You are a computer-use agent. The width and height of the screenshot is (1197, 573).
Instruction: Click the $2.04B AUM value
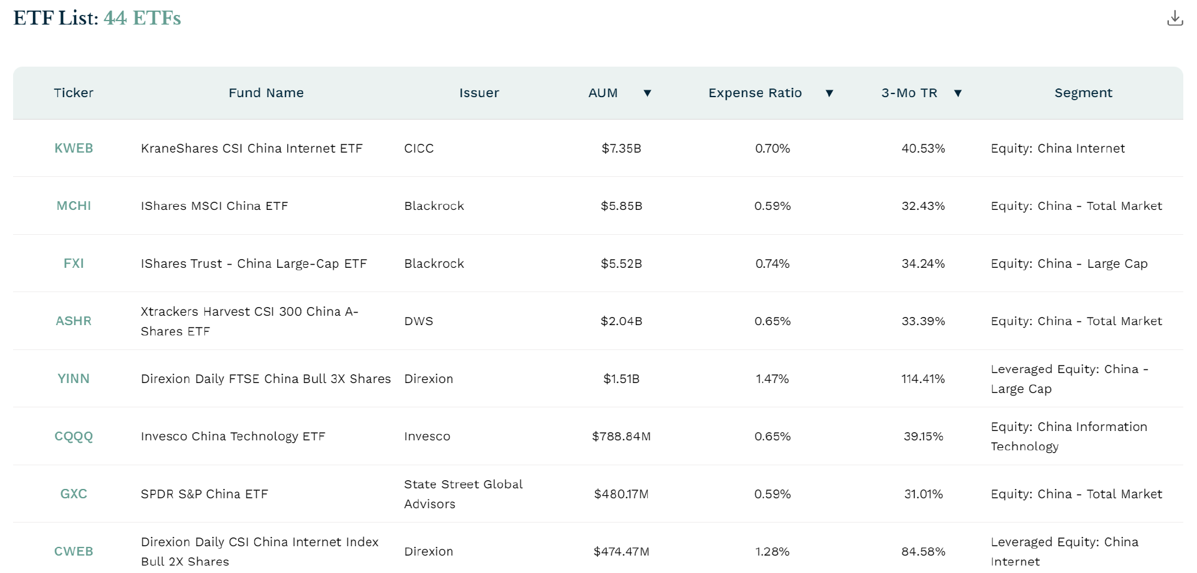tap(621, 321)
